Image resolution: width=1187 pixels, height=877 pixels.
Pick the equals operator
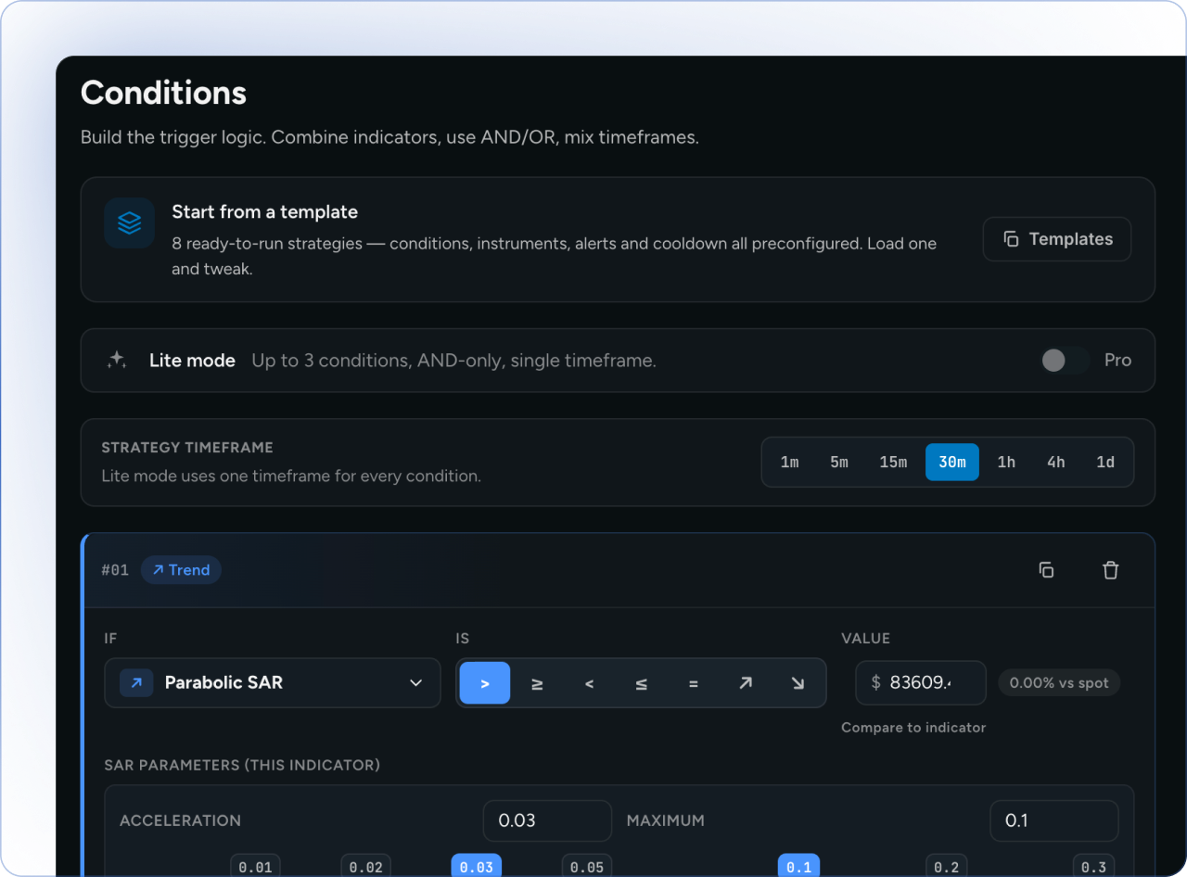tap(693, 683)
